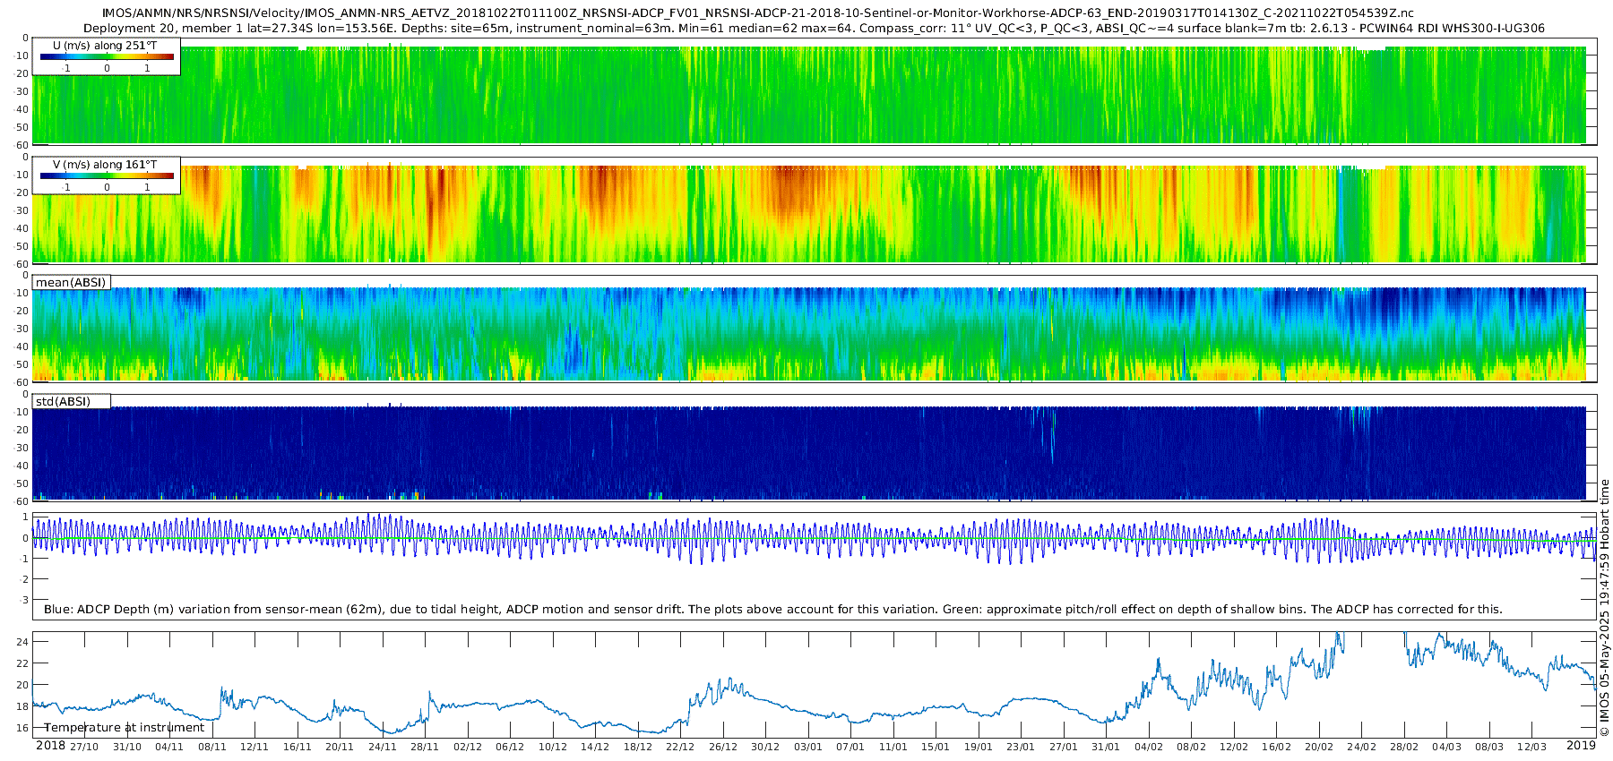
Task: Click the '10/12' date tick label
Action: pos(553,747)
